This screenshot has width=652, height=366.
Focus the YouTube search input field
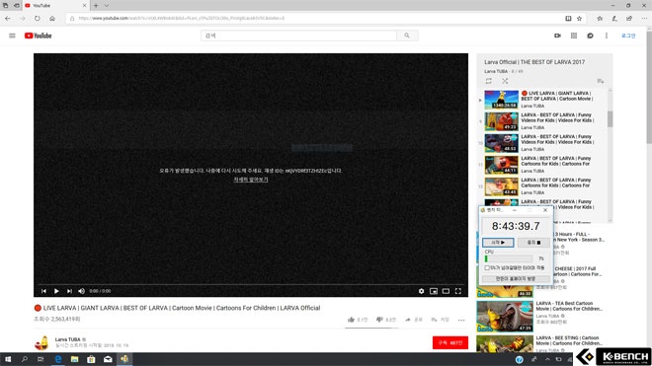click(298, 36)
